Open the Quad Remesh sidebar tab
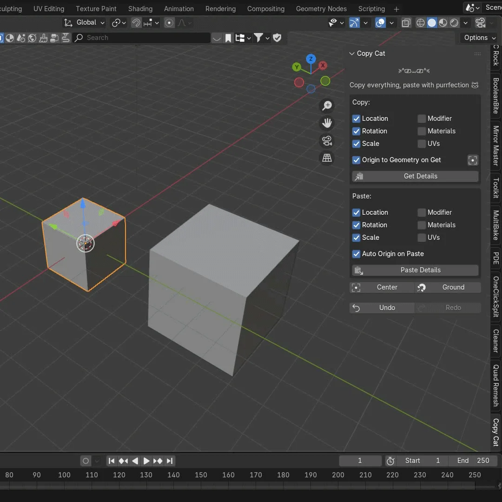Viewport: 502px width, 502px height. coord(496,386)
